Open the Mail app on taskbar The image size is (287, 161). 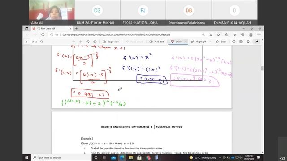(x=113, y=157)
